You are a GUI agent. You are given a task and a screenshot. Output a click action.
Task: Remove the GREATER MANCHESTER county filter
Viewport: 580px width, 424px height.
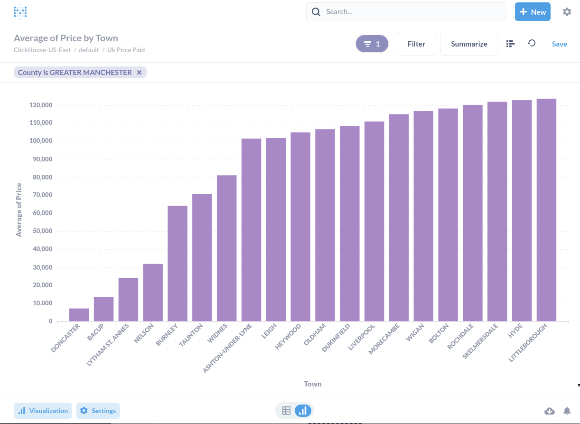[x=139, y=72]
